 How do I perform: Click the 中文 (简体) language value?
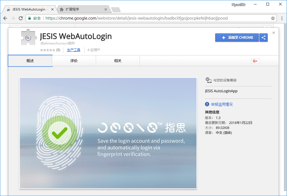tap(224, 133)
